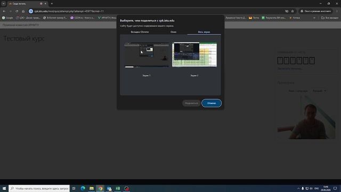This screenshot has width=341, height=192.
Task: Open the volume tray icon
Action: [311, 188]
